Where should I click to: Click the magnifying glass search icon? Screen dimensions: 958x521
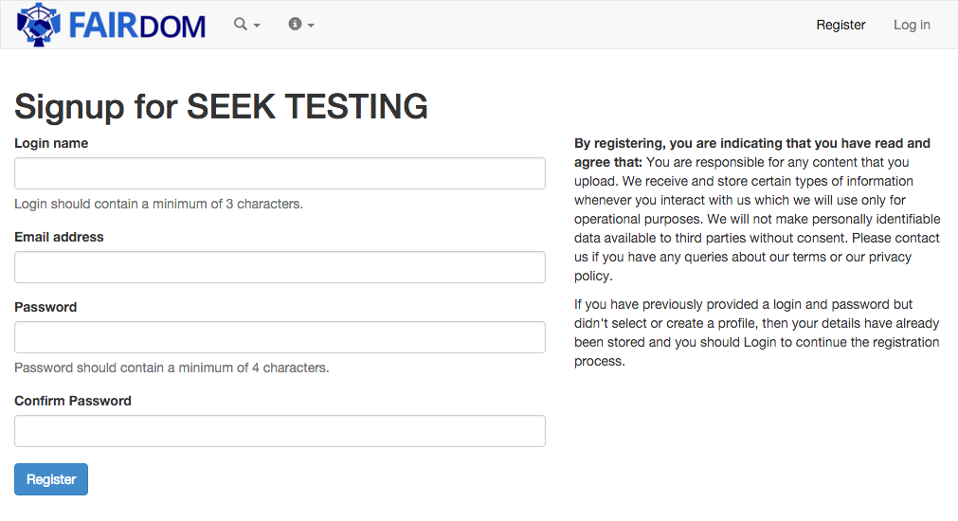point(241,25)
